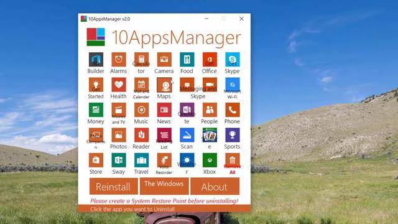Click the Solitaire cards icon
The width and height of the screenshot is (398, 224).
210,135
